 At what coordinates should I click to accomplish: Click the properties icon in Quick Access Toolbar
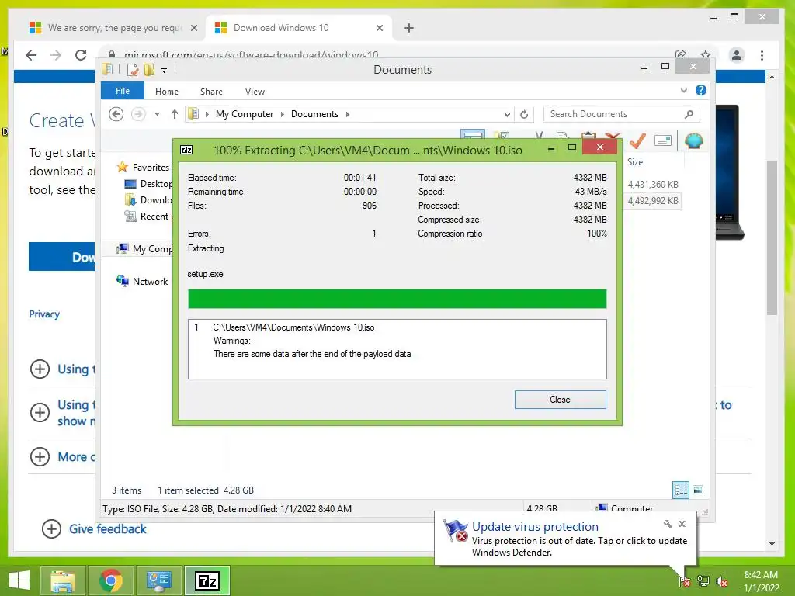[x=132, y=69]
